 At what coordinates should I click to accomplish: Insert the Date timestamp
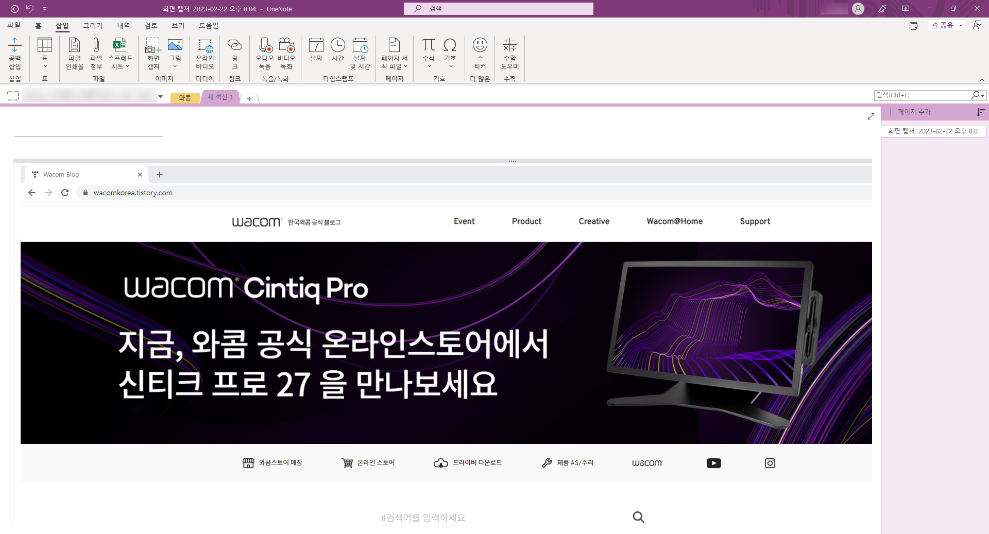tap(316, 50)
